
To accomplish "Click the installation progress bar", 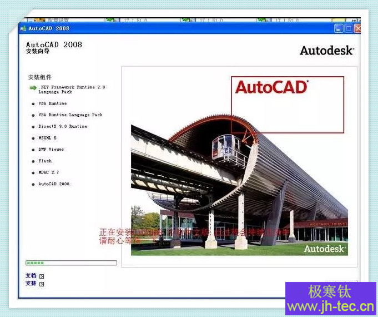I will pos(72,263).
